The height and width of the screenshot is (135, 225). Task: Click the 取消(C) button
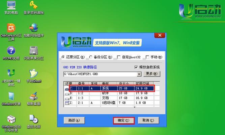pyautogui.click(x=148, y=120)
